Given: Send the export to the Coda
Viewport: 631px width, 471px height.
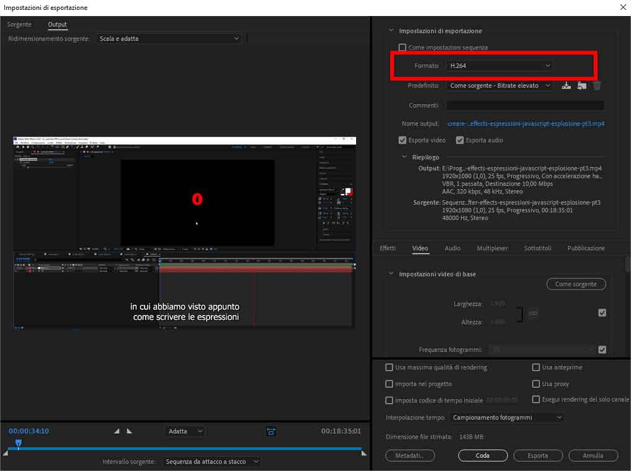Looking at the screenshot, I should 483,455.
